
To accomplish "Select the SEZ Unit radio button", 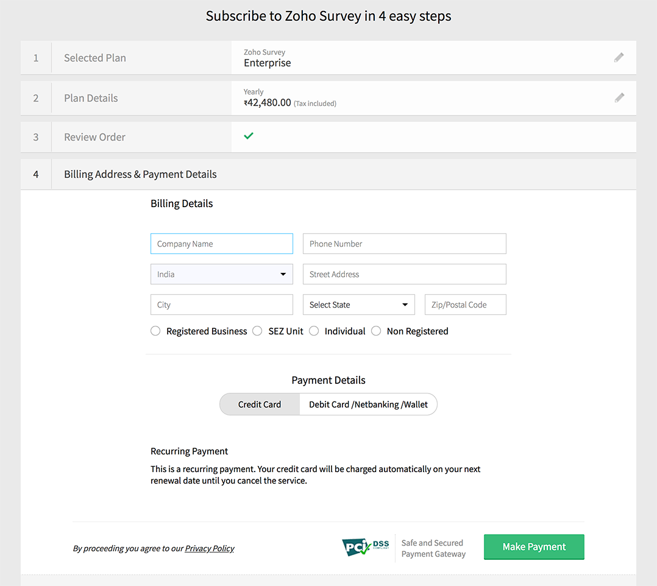I will tap(257, 331).
